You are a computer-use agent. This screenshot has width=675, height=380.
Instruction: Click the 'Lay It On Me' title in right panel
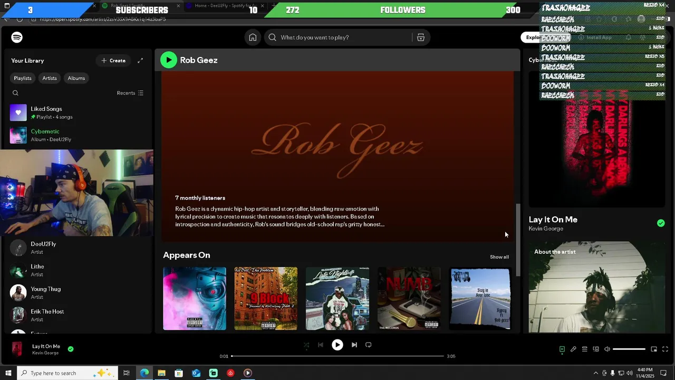(x=553, y=220)
